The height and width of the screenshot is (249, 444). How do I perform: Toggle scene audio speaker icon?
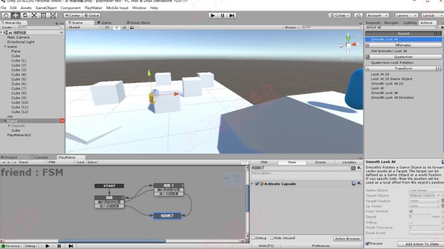point(124,27)
